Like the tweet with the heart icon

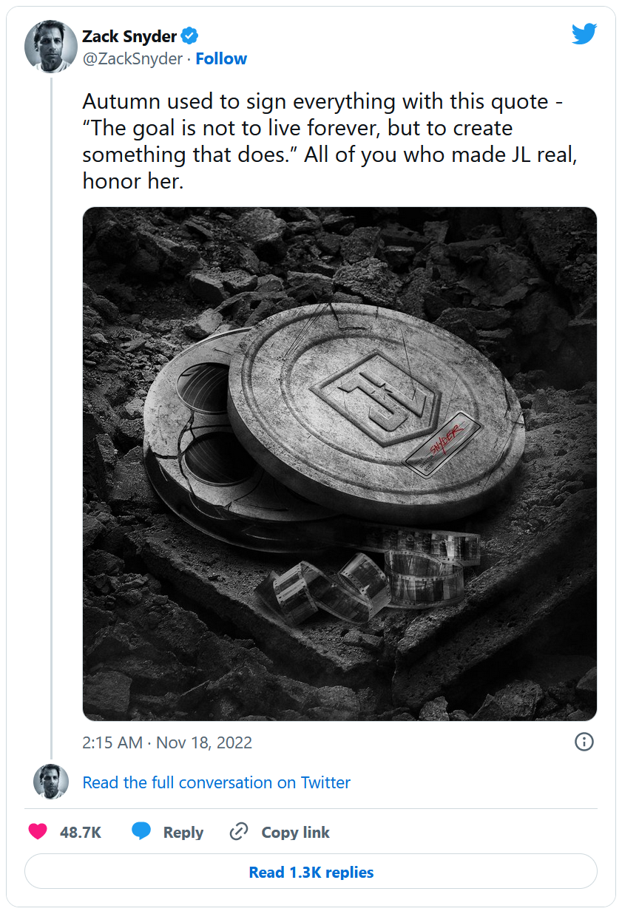coord(38,832)
